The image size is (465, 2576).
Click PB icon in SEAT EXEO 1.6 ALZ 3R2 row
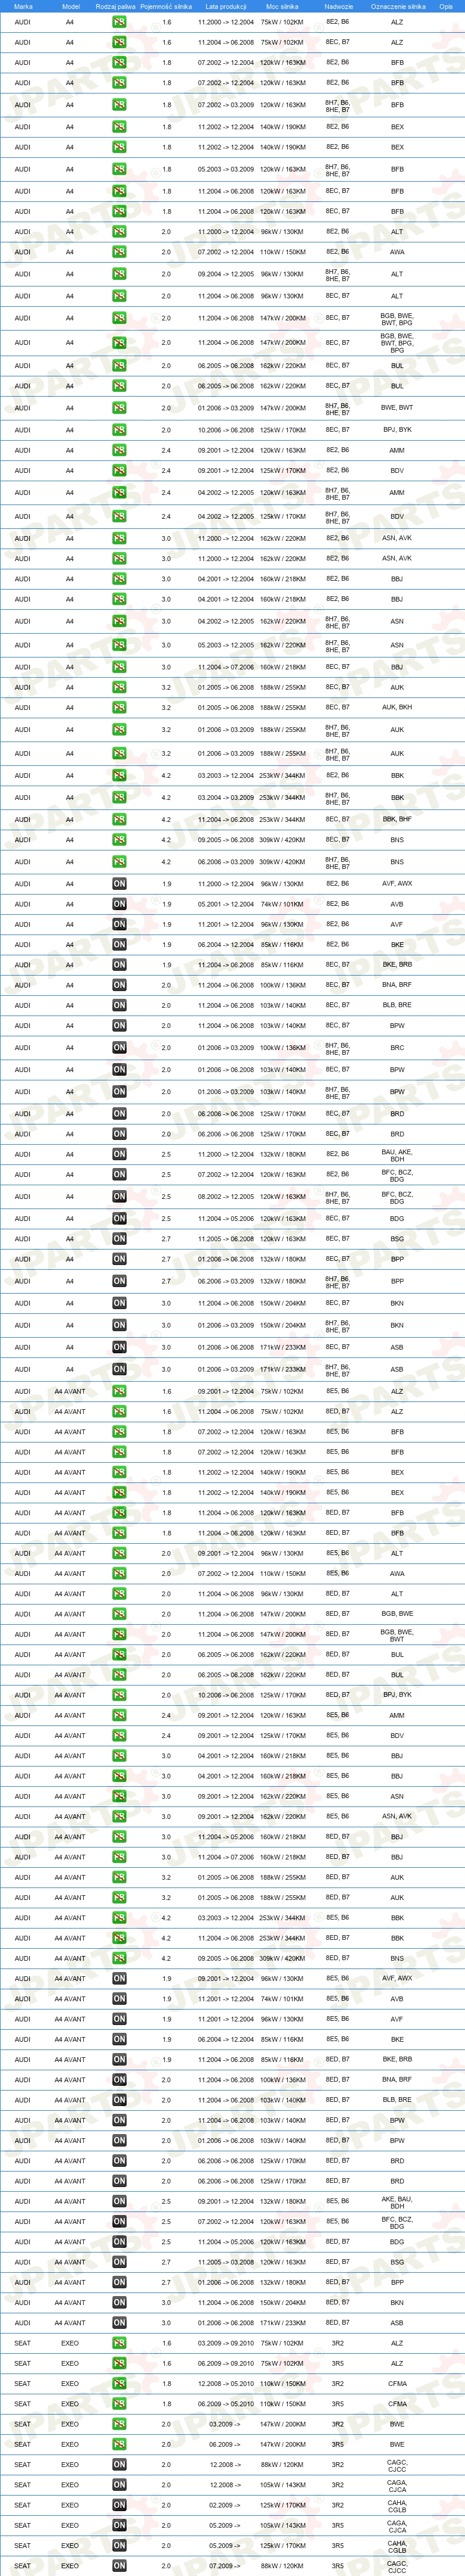[x=119, y=2343]
